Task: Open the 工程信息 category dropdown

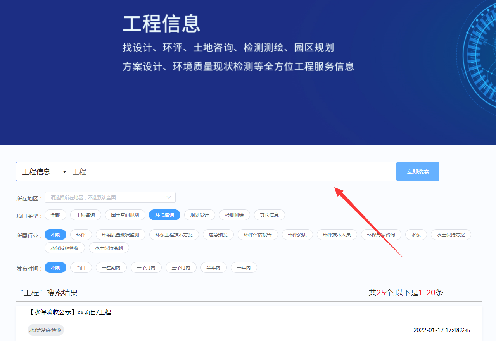Action: [x=44, y=171]
